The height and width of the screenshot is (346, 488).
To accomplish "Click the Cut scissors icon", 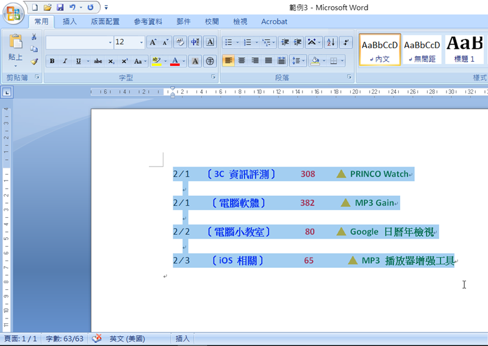I will tap(34, 38).
